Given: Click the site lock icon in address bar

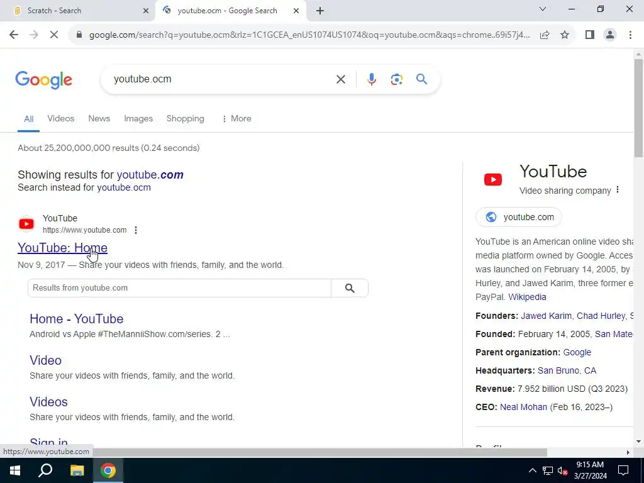Looking at the screenshot, I should point(79,35).
